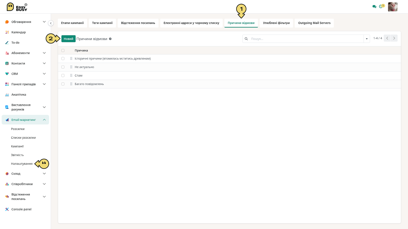Switch to the Теги кампанії tab
Viewport: 408px width, 229px height.
[102, 23]
